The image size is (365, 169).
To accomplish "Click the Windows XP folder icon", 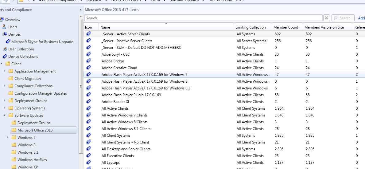I will [14, 167].
